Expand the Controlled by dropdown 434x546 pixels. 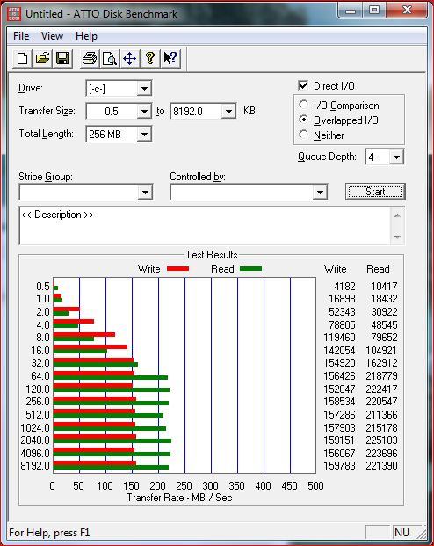coord(320,193)
